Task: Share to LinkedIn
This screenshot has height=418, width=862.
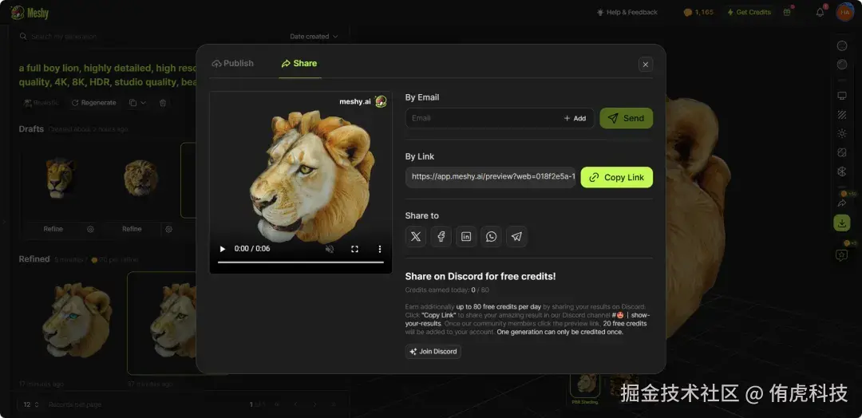Action: 466,237
